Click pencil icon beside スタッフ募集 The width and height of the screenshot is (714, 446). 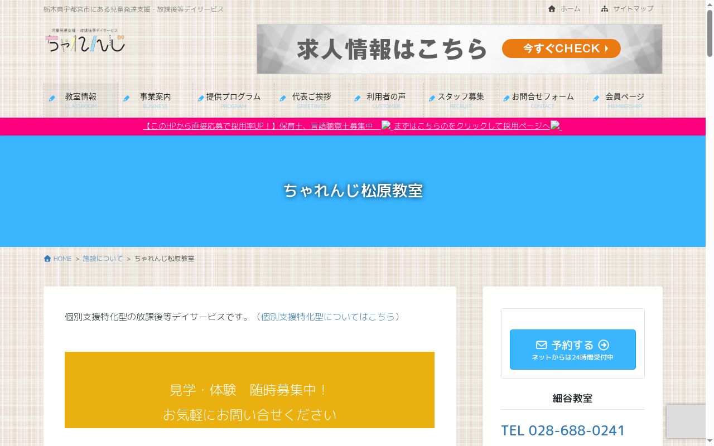432,98
